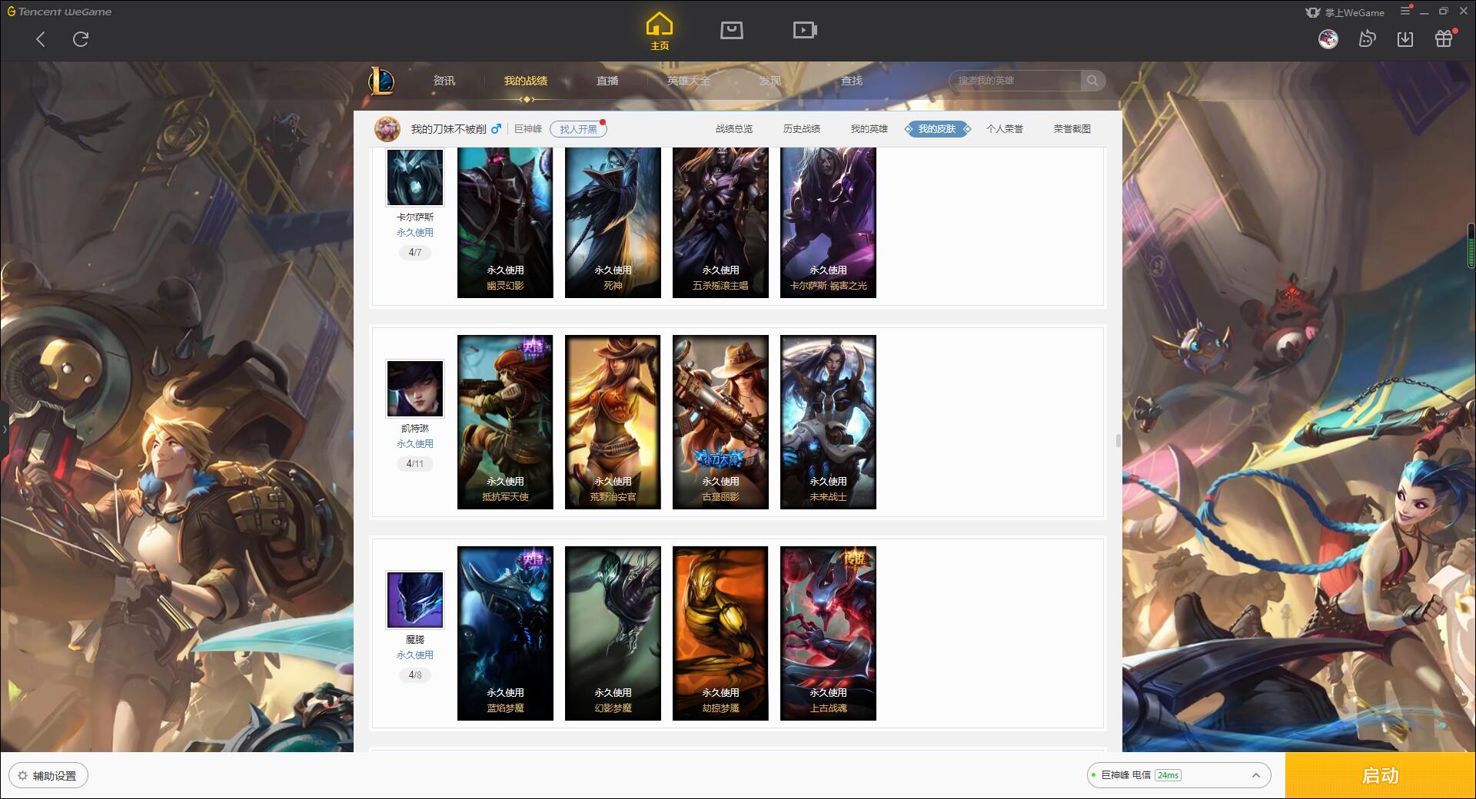Click the 启动 launch button
This screenshot has height=799, width=1476.
tap(1381, 775)
